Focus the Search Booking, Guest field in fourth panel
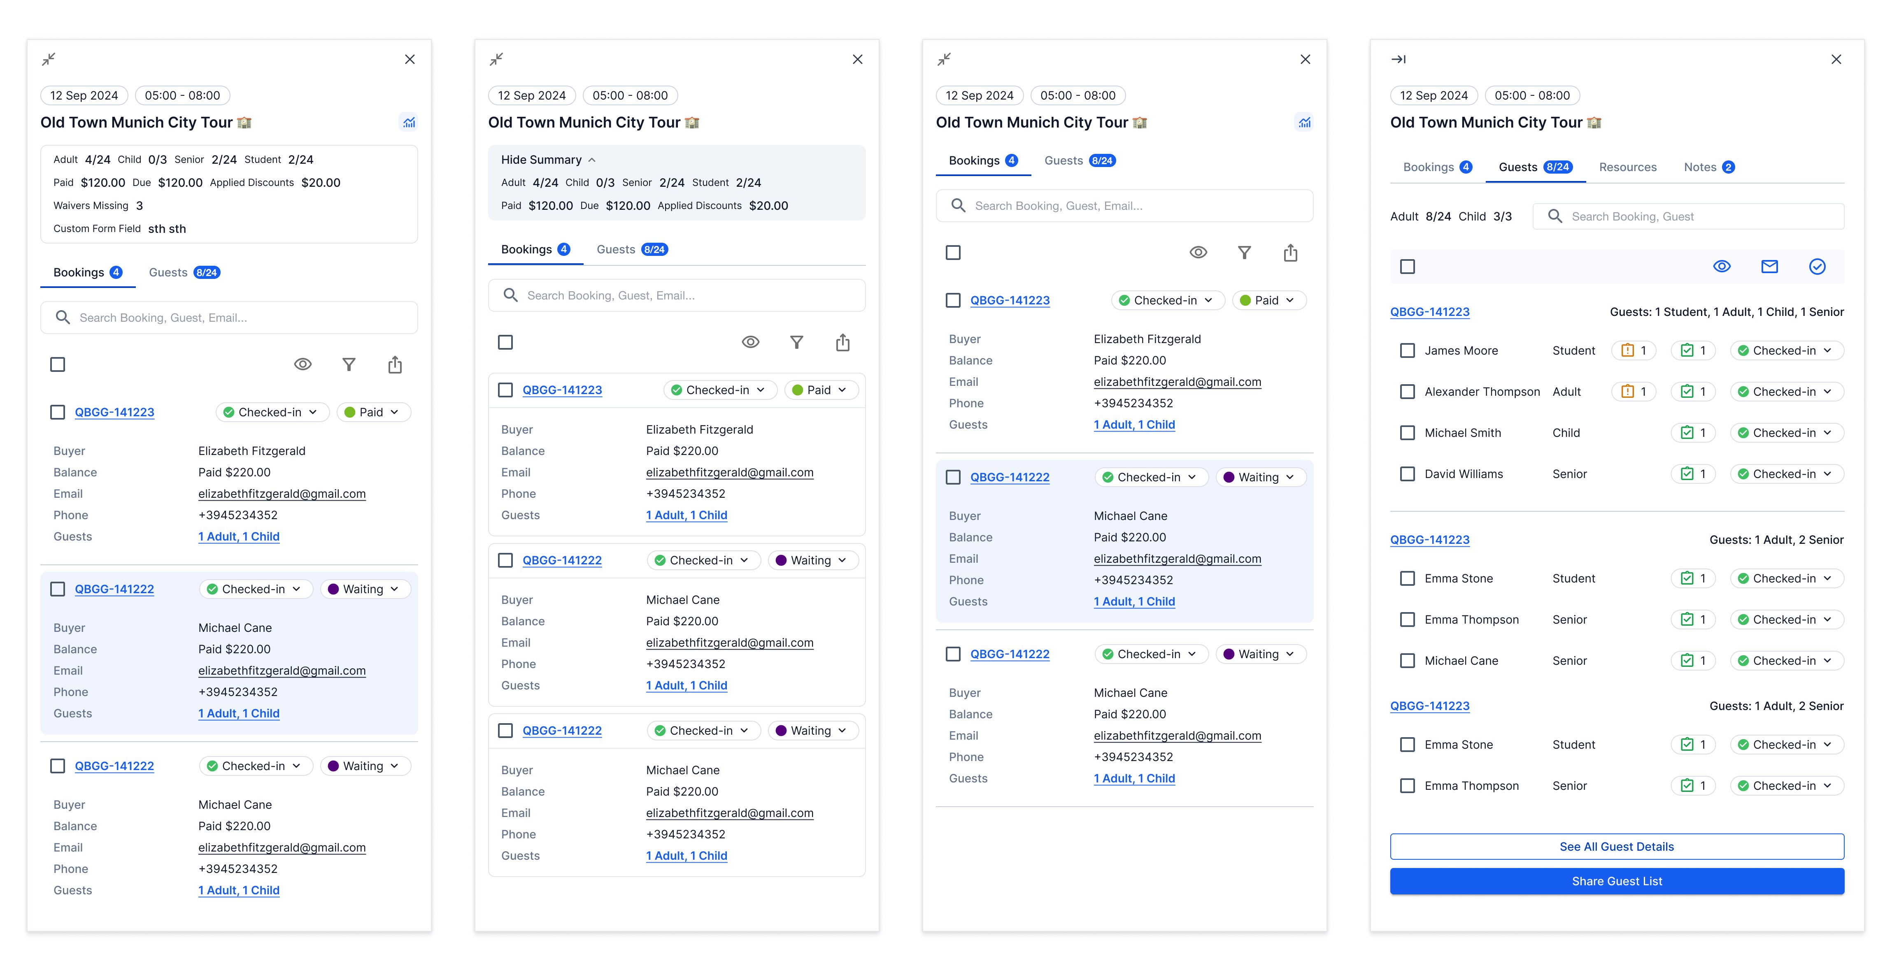The image size is (1885, 970). tap(1687, 216)
